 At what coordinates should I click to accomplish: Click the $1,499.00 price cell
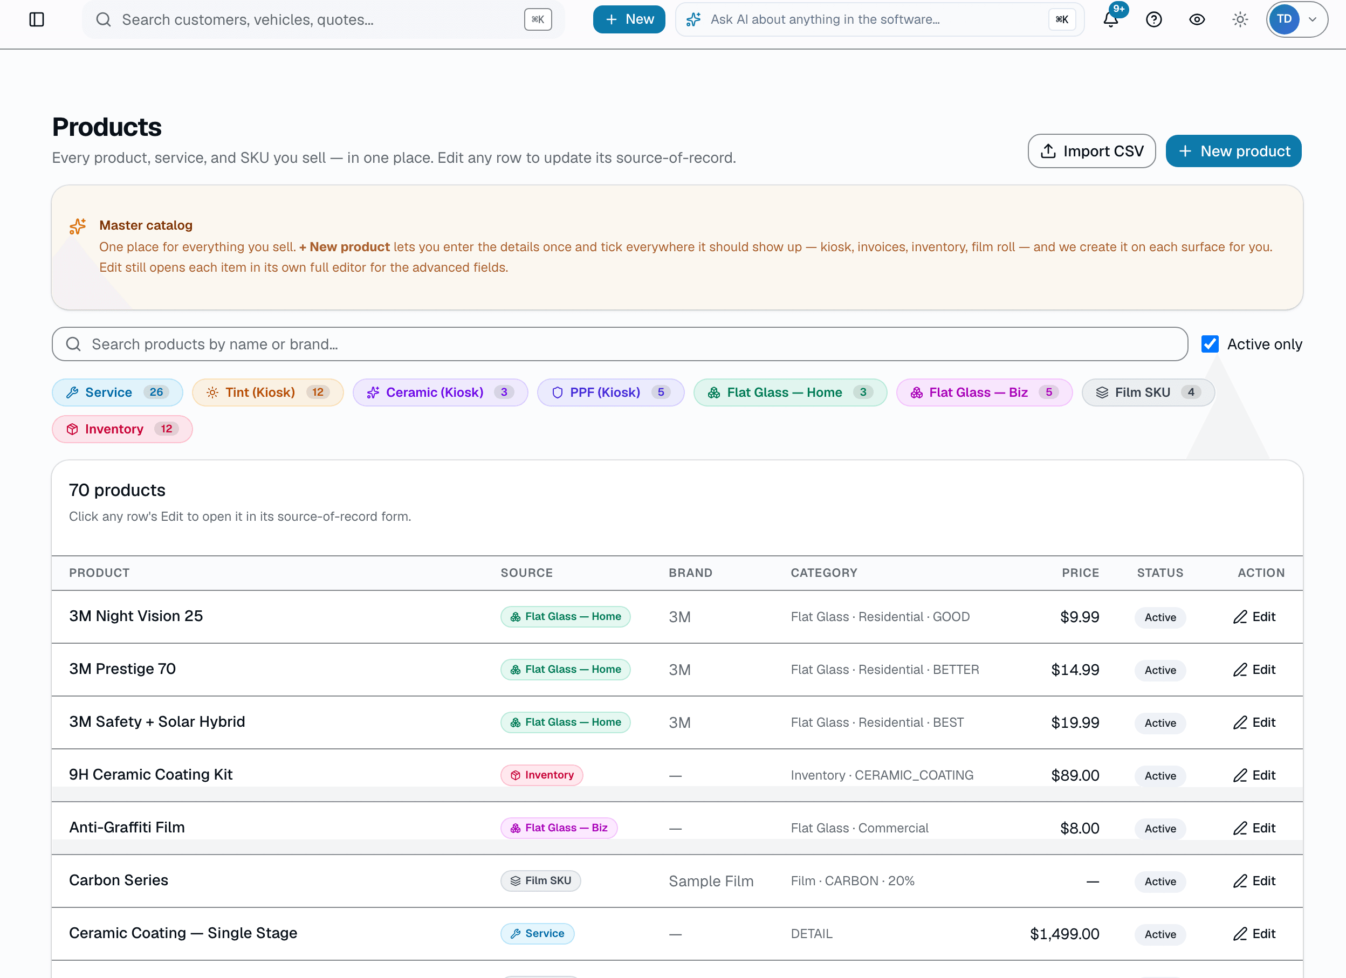coord(1065,934)
